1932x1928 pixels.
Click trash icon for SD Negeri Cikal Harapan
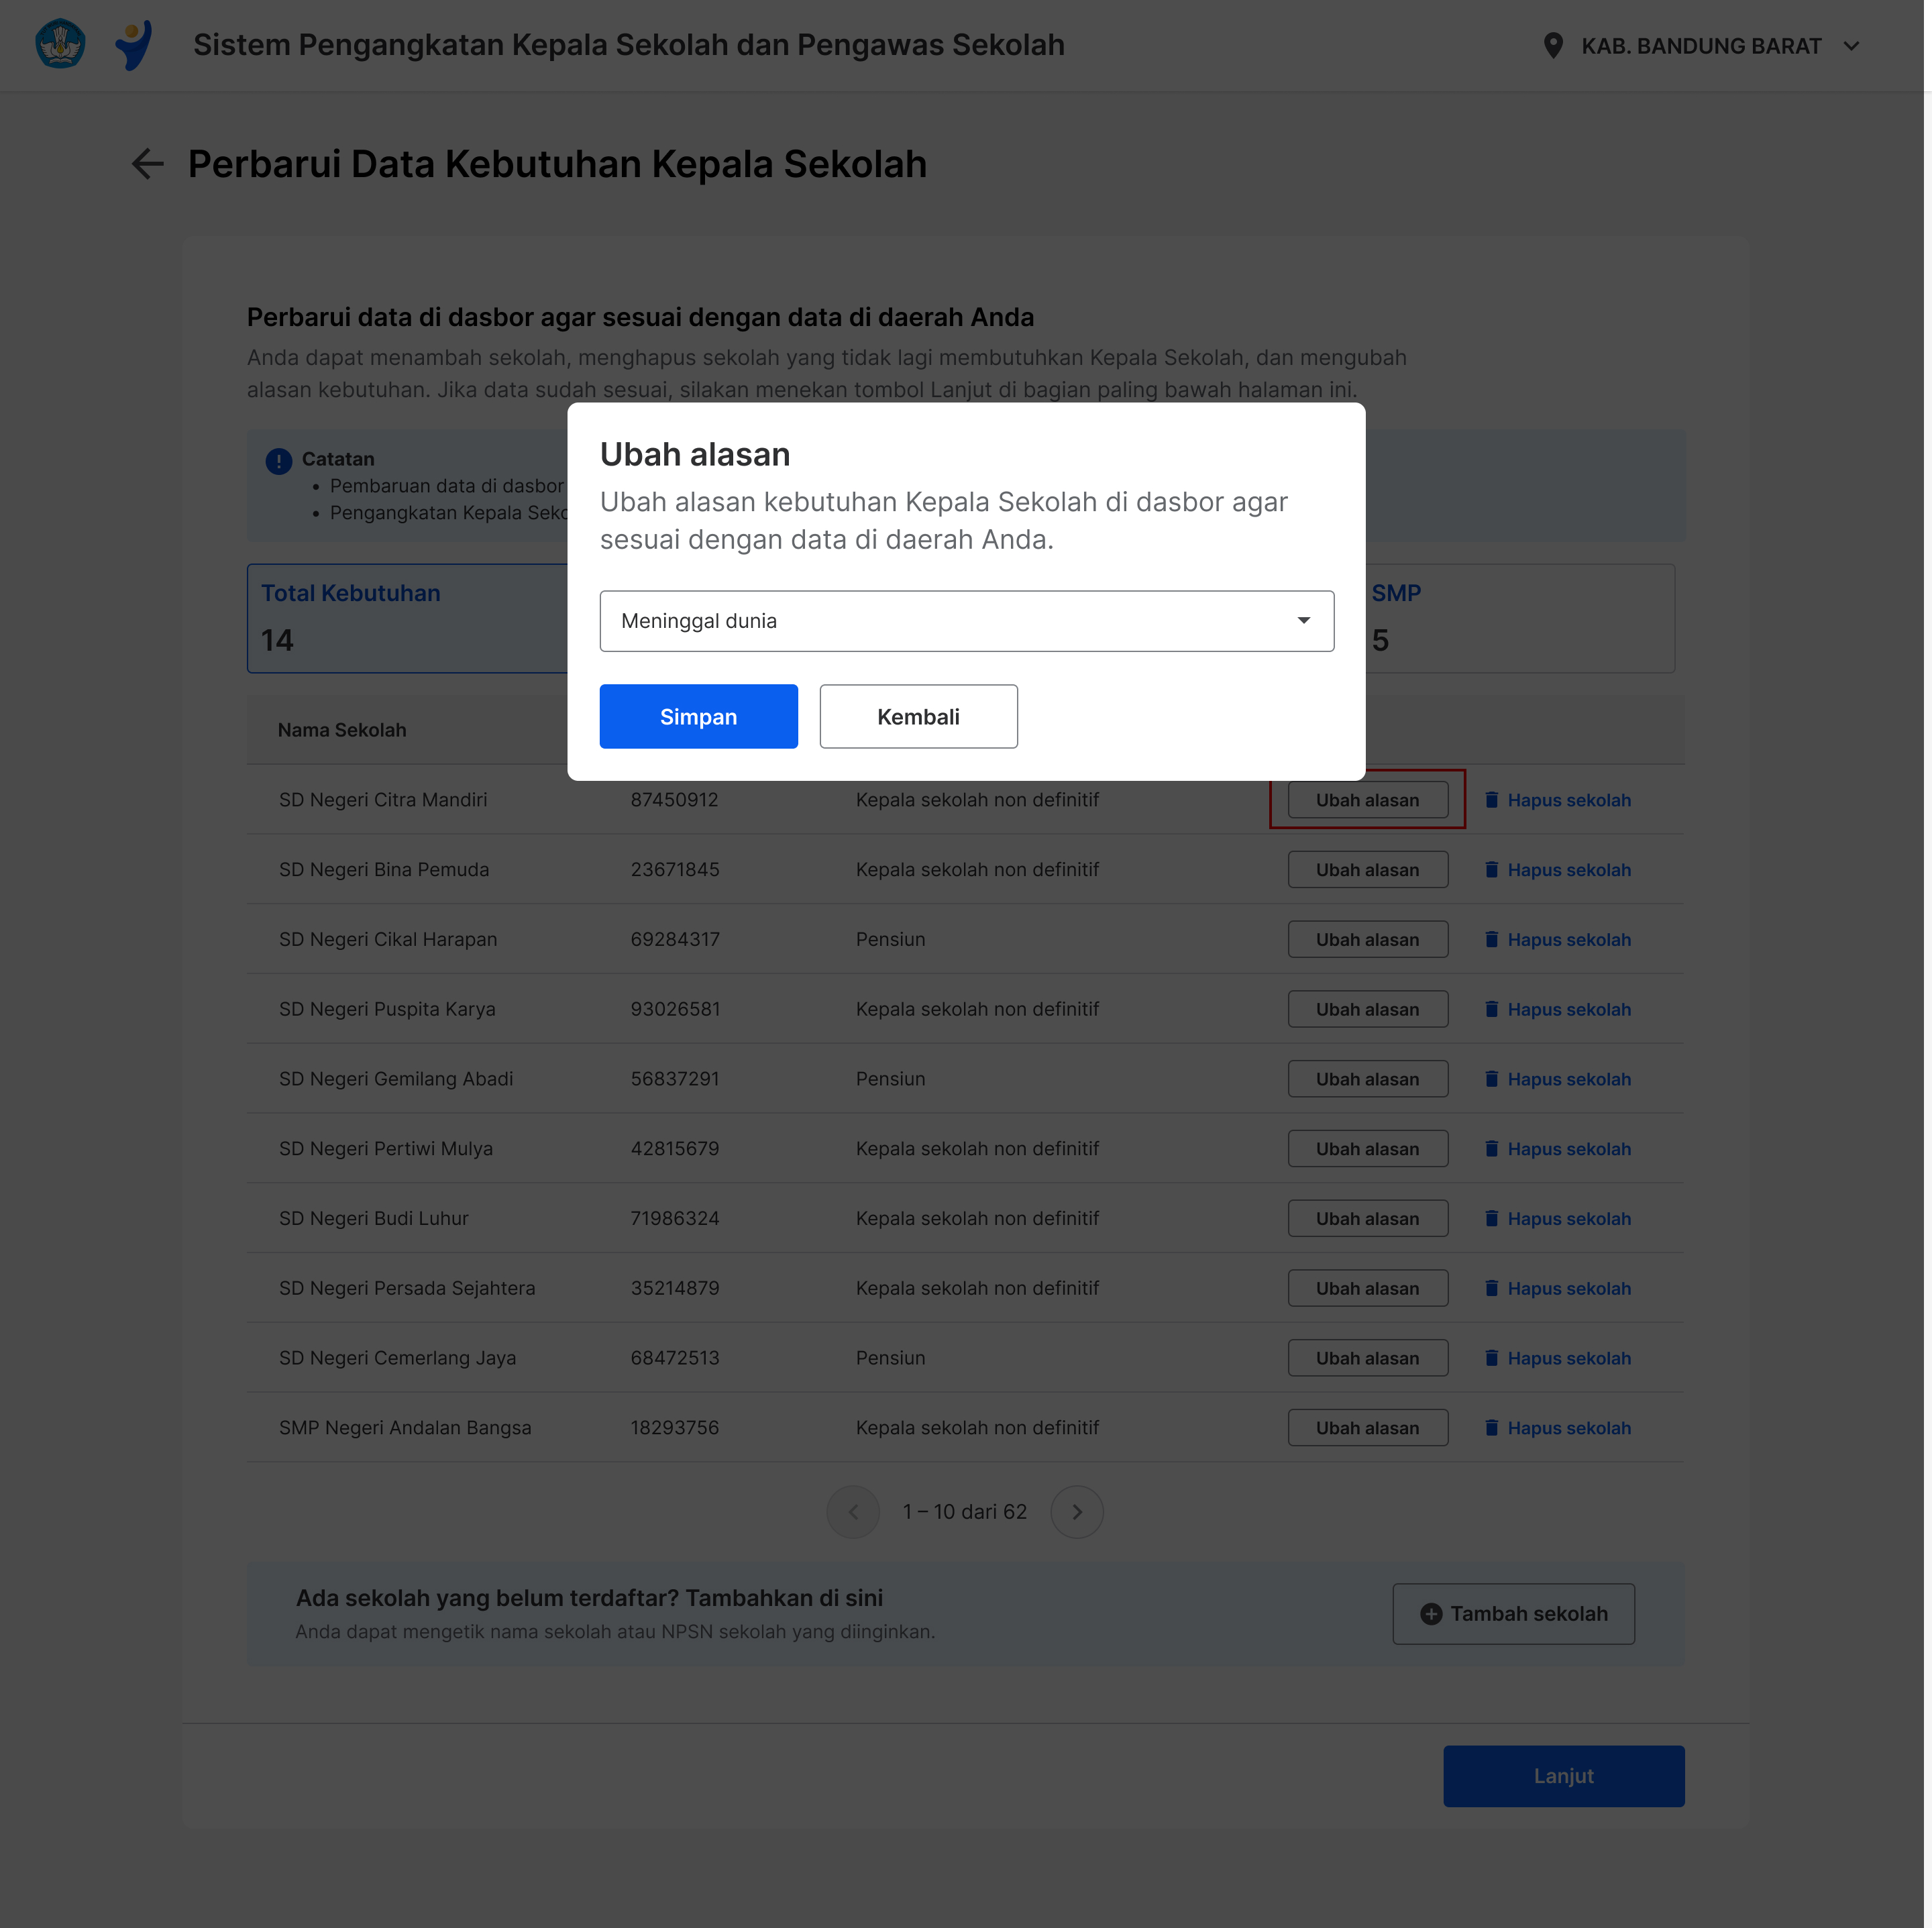(1491, 939)
